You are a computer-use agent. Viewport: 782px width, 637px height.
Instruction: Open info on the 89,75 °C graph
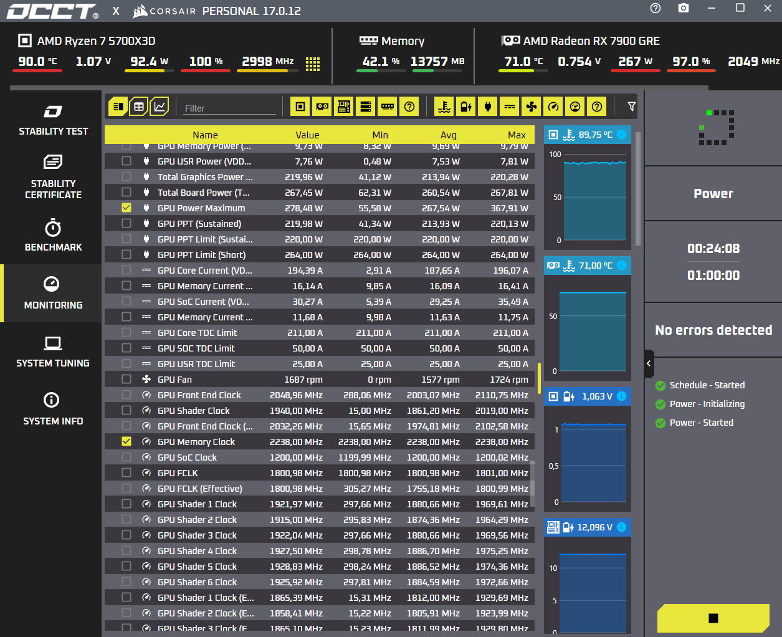click(621, 135)
